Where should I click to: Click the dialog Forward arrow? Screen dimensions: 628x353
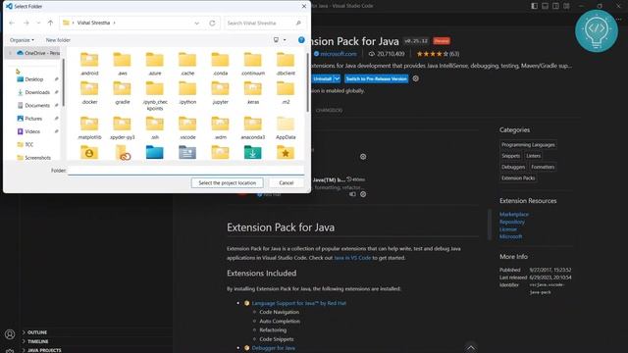26,23
